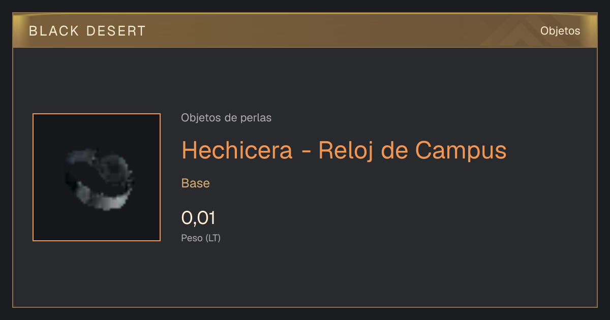The height and width of the screenshot is (320, 610).
Task: Click the word DESERT in the logo
Action: point(116,31)
